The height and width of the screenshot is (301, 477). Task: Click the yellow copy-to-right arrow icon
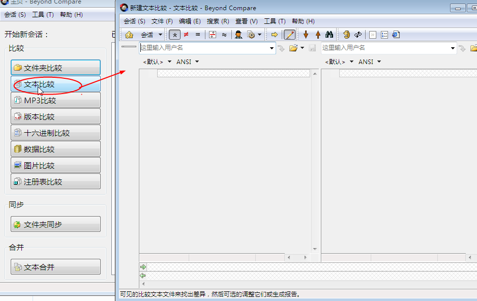[x=275, y=35]
